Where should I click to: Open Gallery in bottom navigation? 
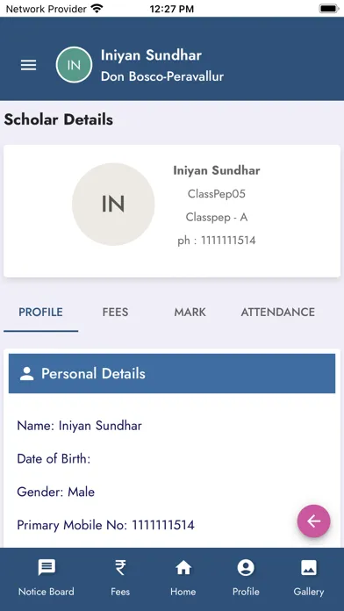coord(309,579)
